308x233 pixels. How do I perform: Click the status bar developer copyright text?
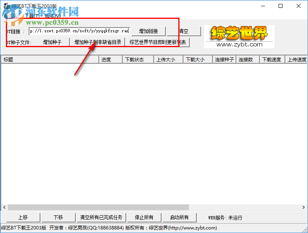coord(109,228)
